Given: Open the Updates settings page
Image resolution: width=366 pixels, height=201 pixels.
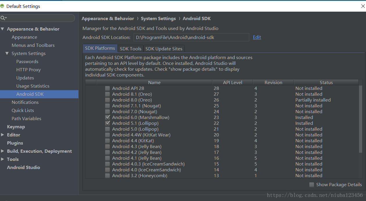Looking at the screenshot, I should [25, 78].
